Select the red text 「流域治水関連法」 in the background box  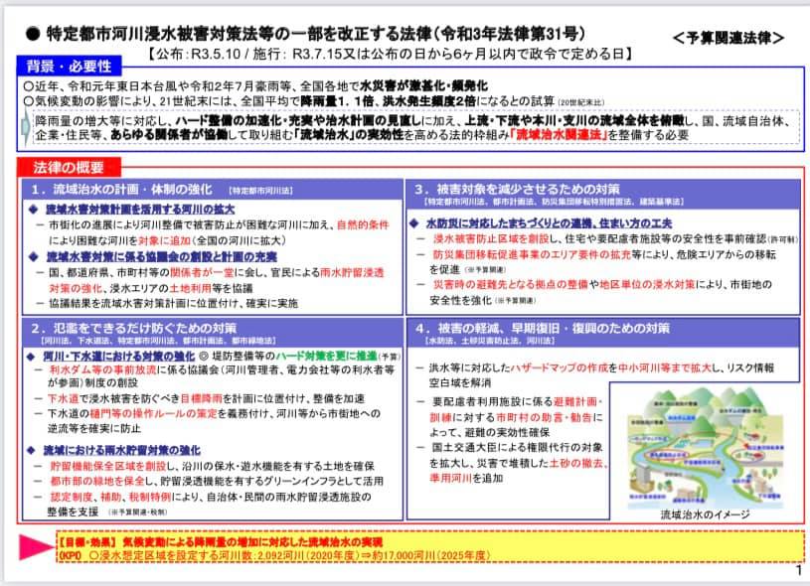559,135
